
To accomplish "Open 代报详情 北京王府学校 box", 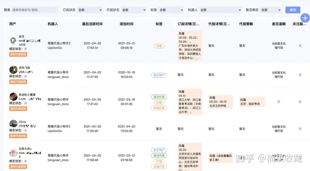I will point(220,102).
